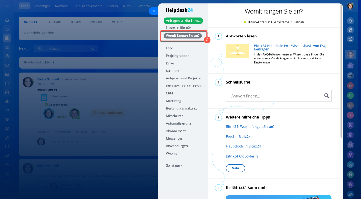Screen dimensions: 361x199
Task: Expand the Sonstiges section
Action: click(x=174, y=165)
